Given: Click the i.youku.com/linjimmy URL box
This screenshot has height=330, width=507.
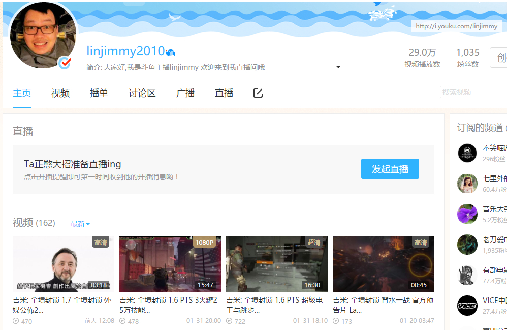Looking at the screenshot, I should click(456, 26).
